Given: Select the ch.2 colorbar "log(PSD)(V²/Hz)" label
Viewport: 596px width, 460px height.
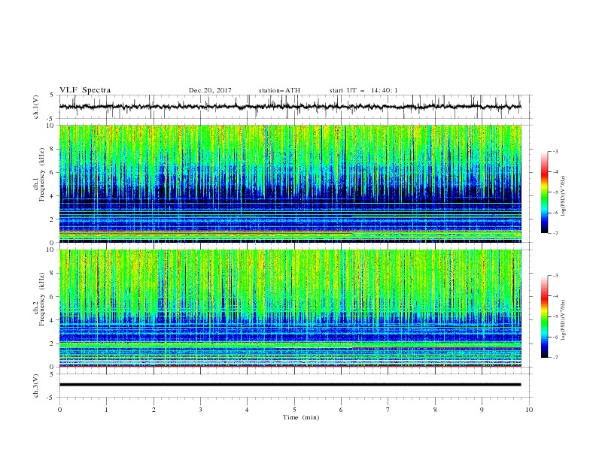Looking at the screenshot, I should tap(564, 319).
